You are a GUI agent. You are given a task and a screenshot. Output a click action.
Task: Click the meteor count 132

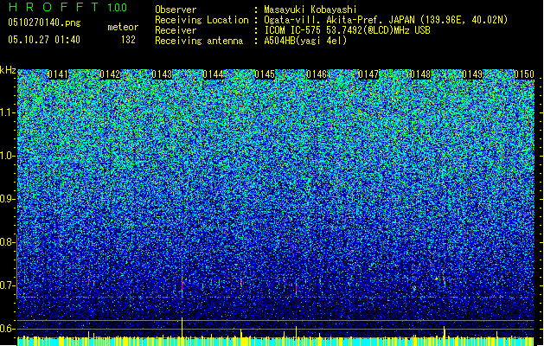tap(128, 40)
